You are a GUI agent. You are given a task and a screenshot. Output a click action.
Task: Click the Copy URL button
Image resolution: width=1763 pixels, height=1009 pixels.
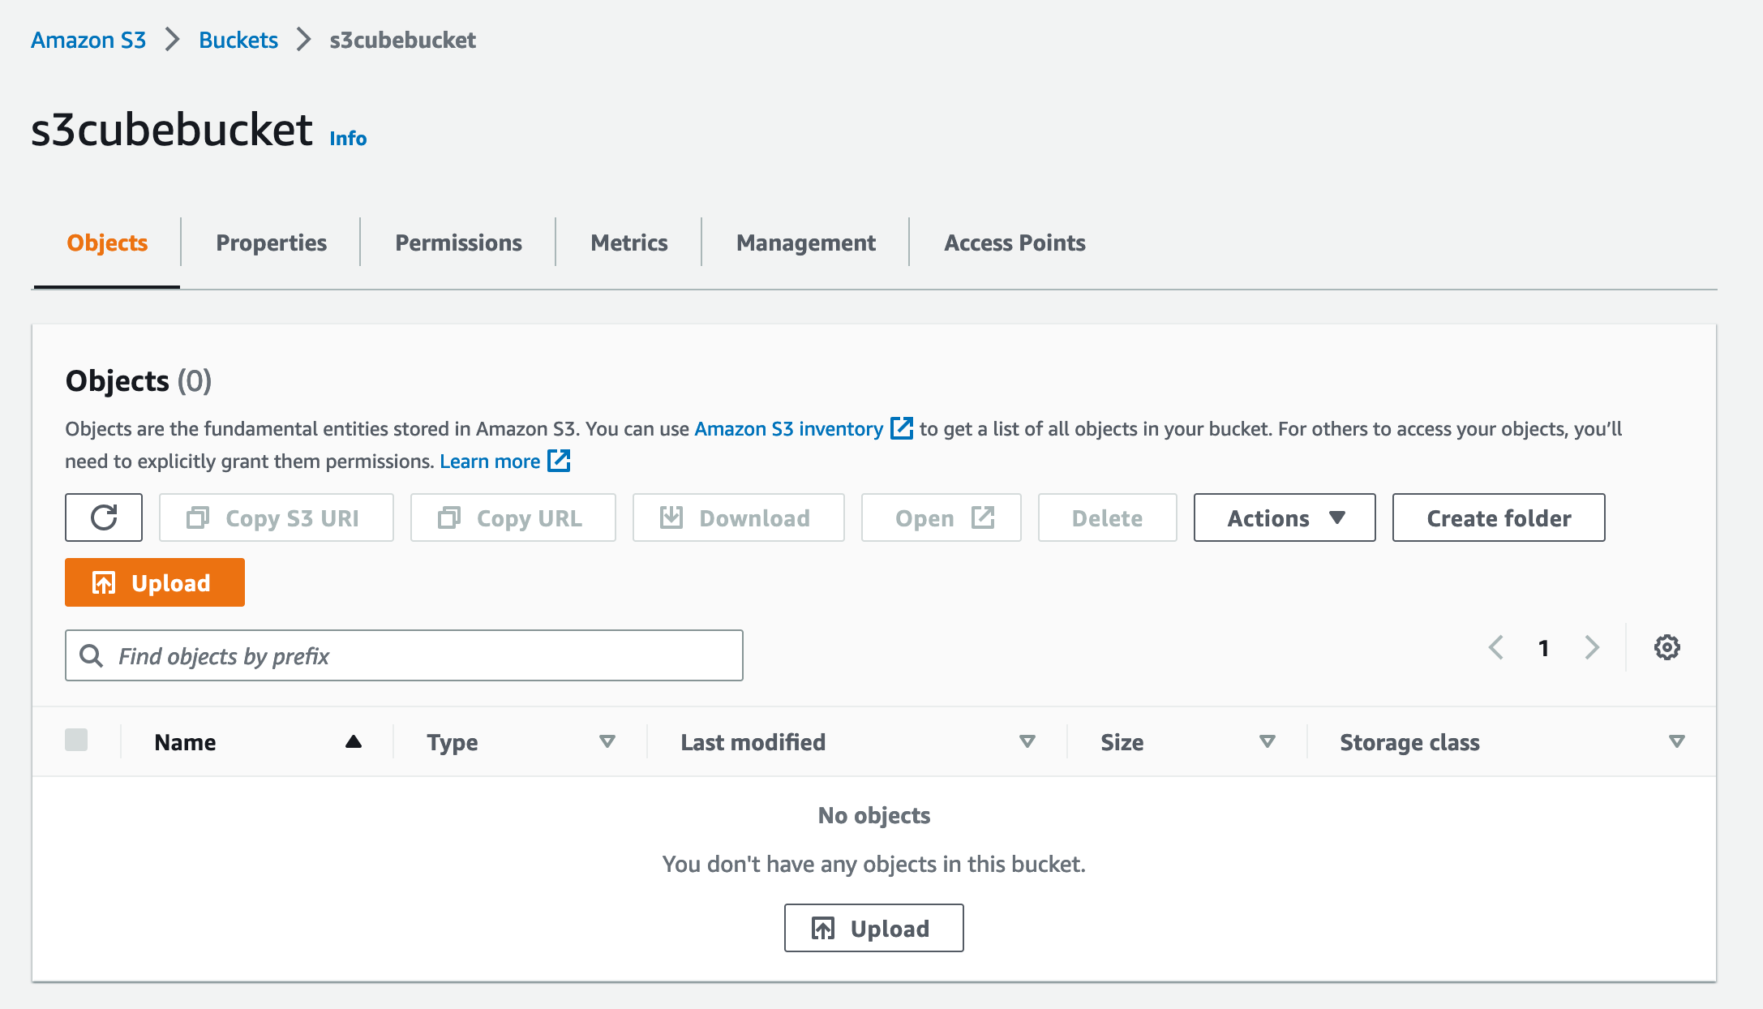513,517
